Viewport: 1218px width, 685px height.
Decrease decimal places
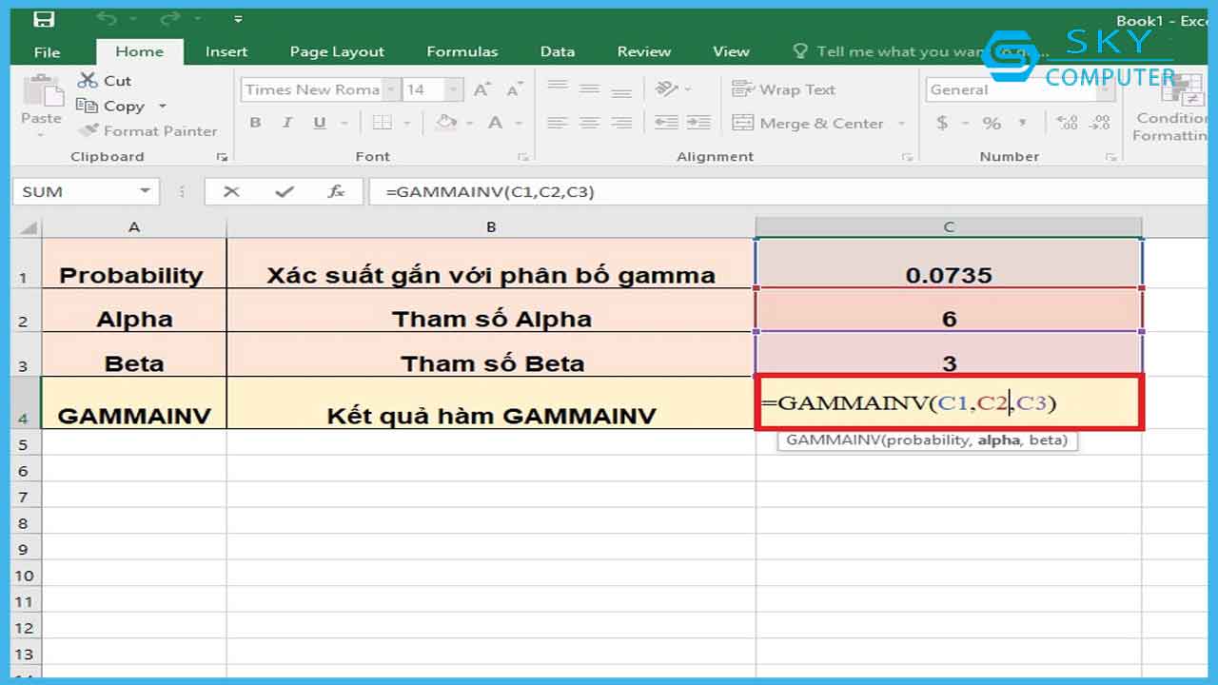pos(1099,123)
